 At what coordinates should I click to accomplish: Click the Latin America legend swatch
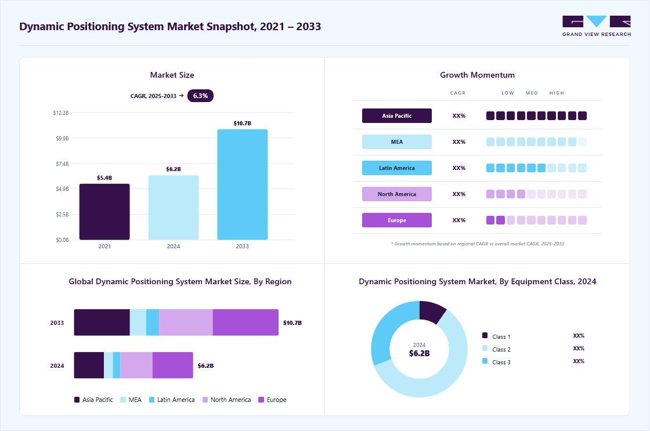[151, 400]
